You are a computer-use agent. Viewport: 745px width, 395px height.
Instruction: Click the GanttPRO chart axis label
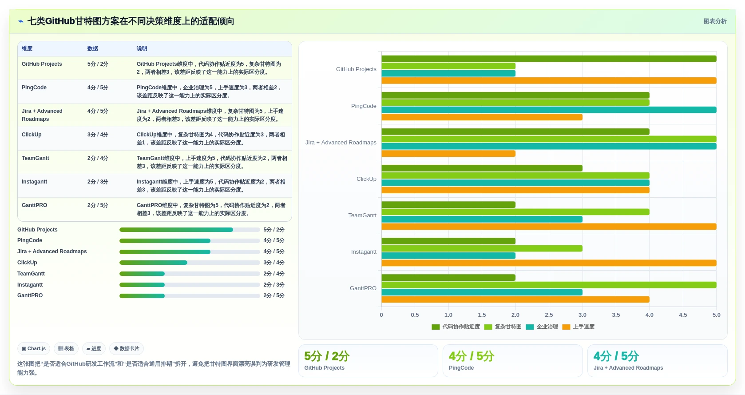(363, 288)
